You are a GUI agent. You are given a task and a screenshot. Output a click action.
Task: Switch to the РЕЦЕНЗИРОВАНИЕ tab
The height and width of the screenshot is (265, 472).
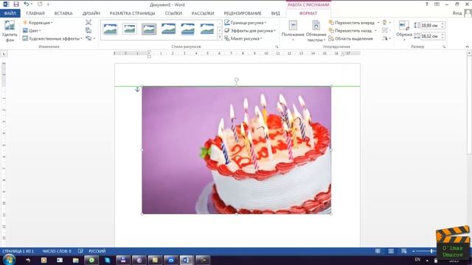coord(243,13)
